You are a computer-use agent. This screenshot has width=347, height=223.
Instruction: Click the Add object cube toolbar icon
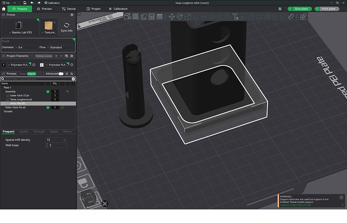127,17
